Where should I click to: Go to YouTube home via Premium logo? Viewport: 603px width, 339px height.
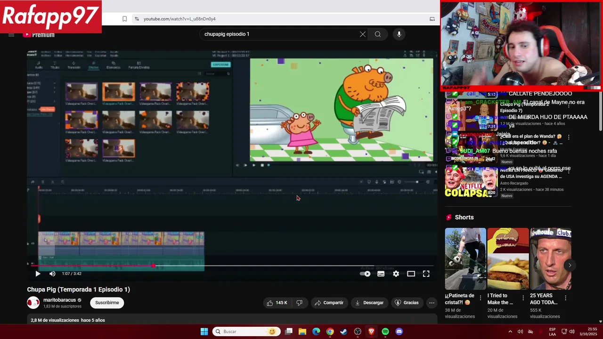pos(39,35)
